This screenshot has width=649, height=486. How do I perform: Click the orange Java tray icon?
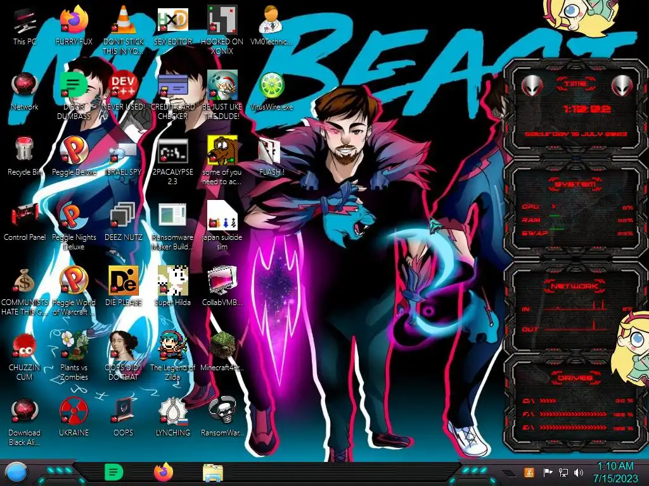pos(529,472)
